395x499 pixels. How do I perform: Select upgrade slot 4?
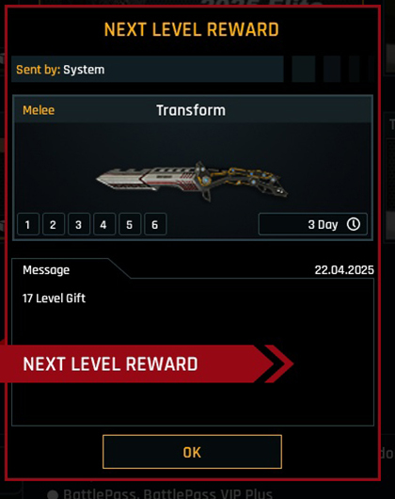coord(104,224)
